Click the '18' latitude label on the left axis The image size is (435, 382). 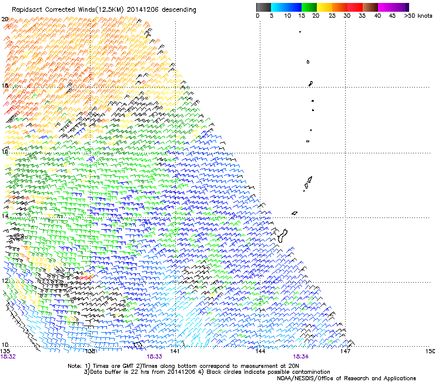click(5, 85)
